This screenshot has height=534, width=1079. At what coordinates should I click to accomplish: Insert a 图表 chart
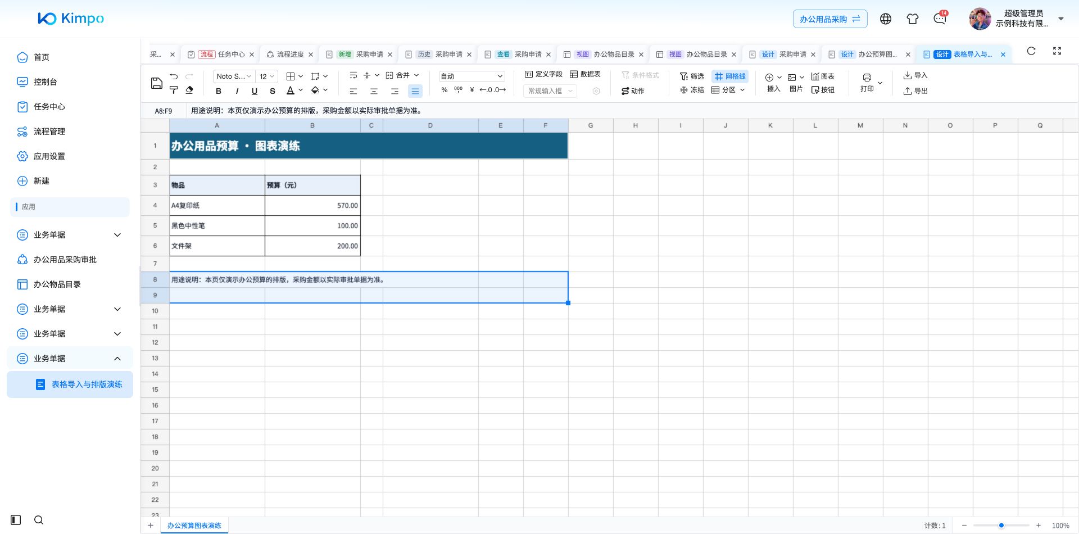[823, 76]
